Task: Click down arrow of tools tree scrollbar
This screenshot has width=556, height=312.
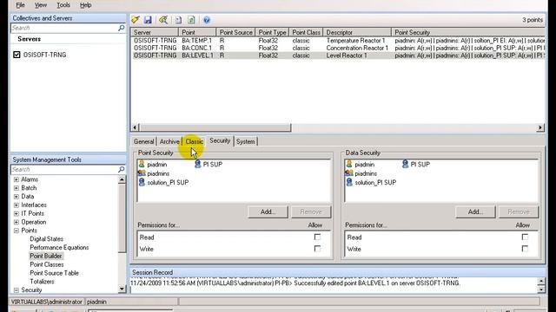Action: [x=122, y=289]
